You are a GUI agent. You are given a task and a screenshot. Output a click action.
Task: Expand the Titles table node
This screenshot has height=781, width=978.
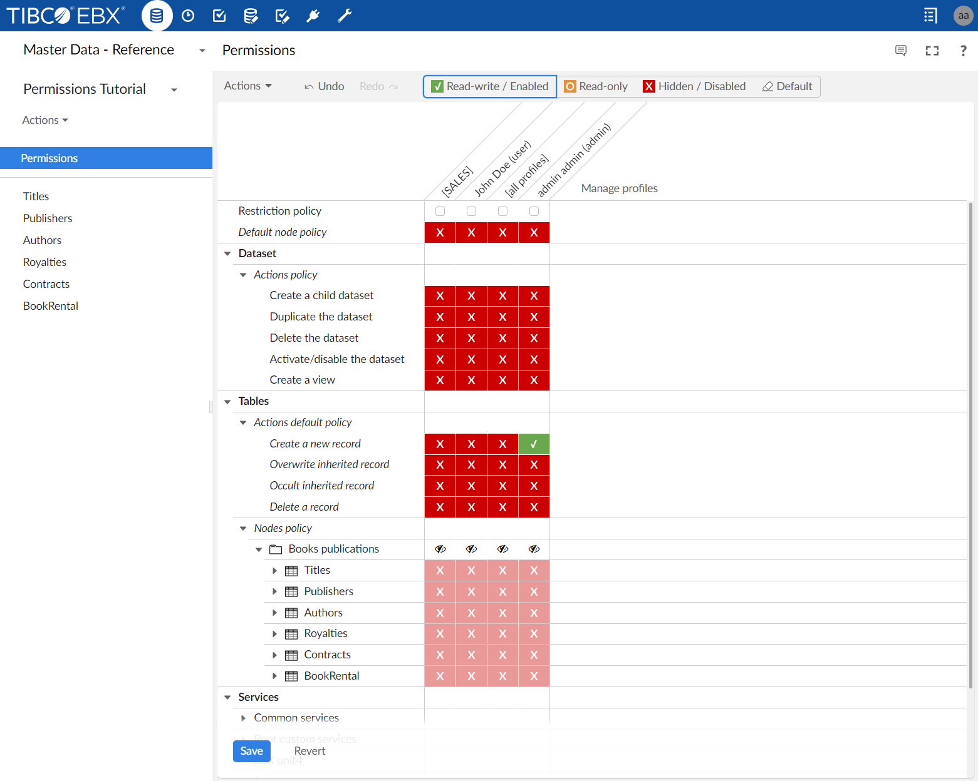pyautogui.click(x=274, y=571)
